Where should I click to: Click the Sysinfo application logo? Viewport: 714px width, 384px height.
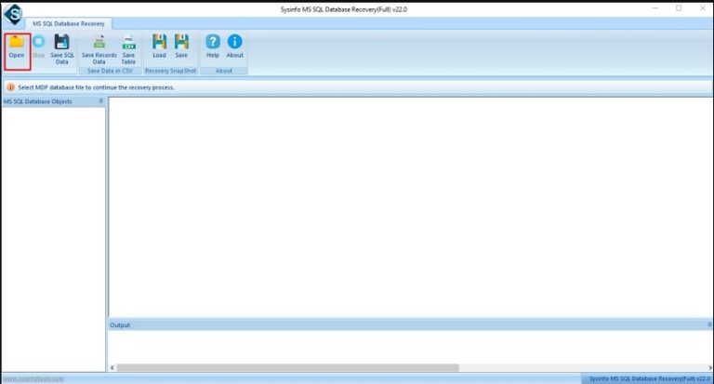13,14
